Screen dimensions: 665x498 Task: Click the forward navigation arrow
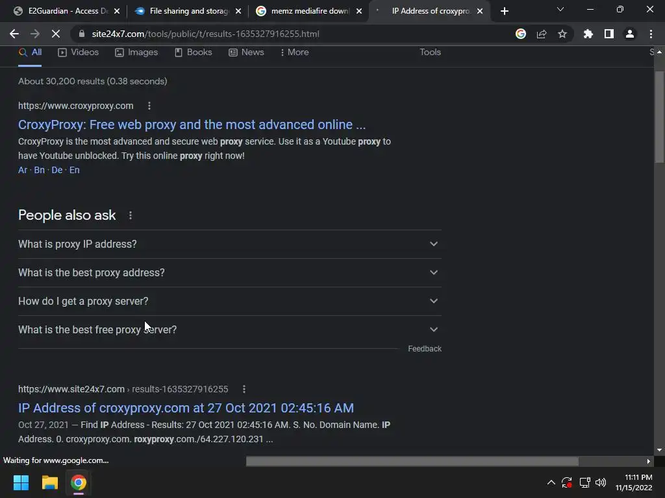pos(35,34)
